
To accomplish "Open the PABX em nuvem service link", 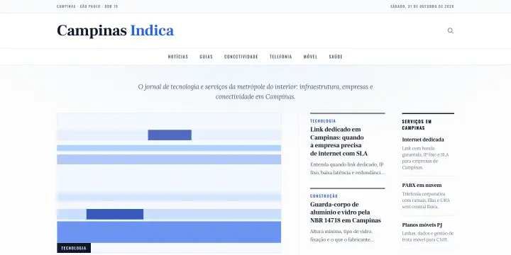I will 422,185.
